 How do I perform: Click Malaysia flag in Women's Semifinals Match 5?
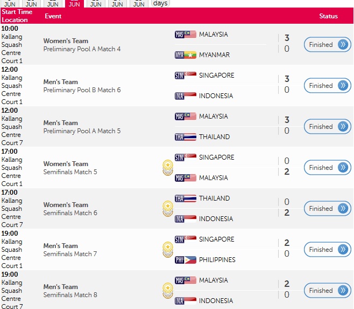point(186,178)
